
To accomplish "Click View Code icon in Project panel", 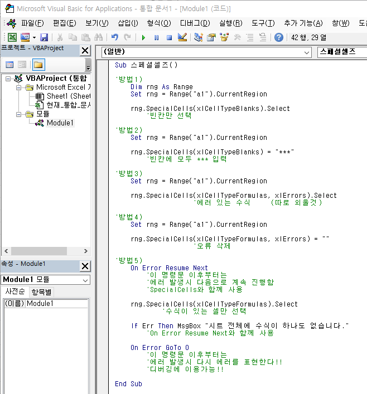I will (x=9, y=65).
